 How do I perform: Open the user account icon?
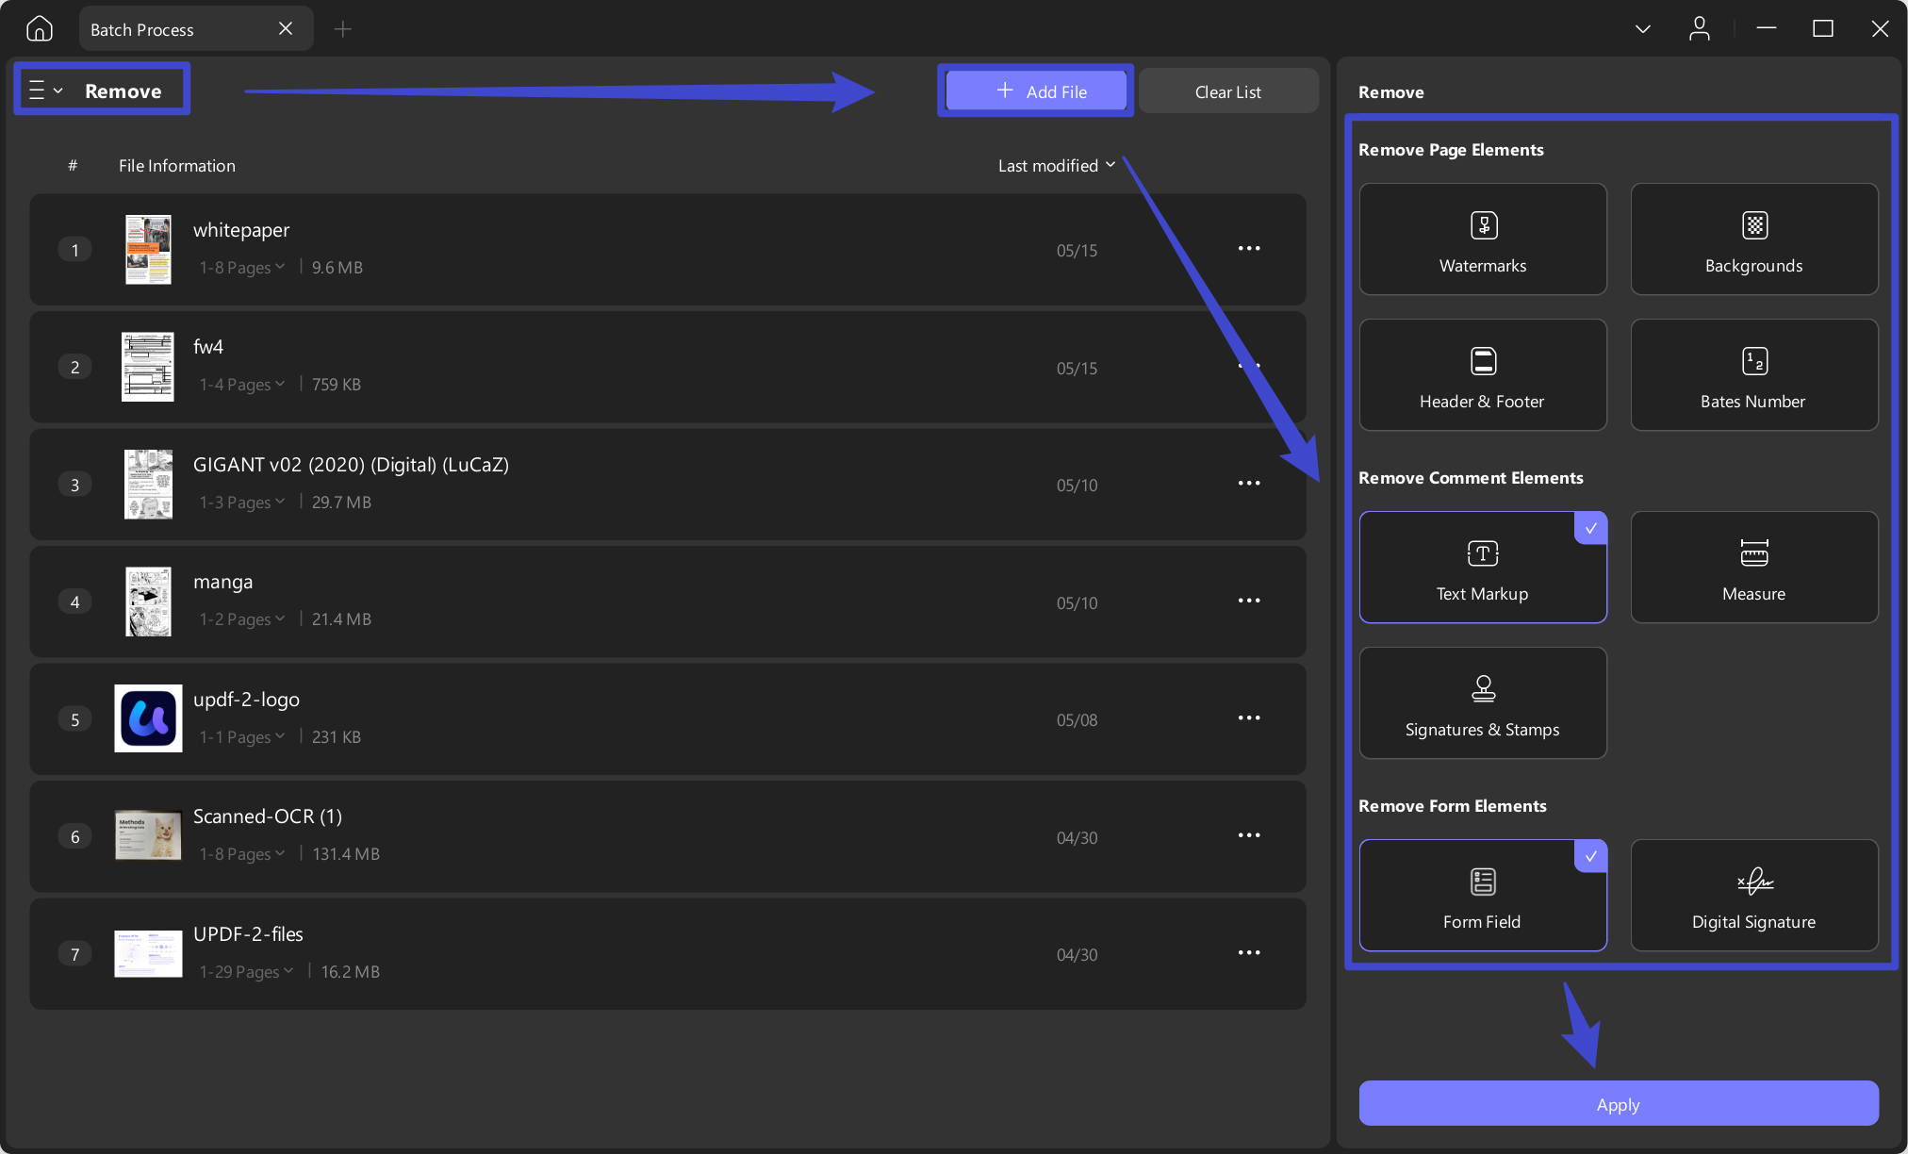pos(1699,29)
